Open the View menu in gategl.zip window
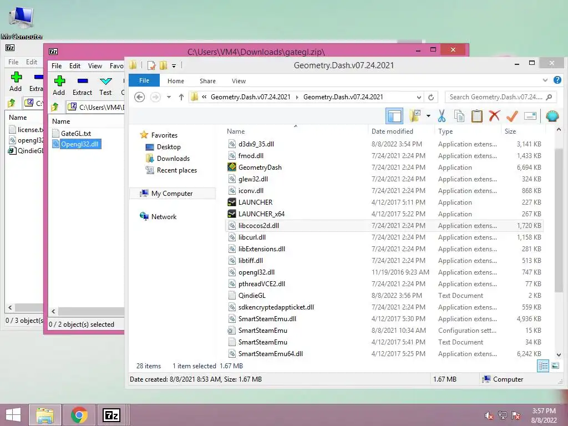Screen dimensions: 568x426 (95, 66)
